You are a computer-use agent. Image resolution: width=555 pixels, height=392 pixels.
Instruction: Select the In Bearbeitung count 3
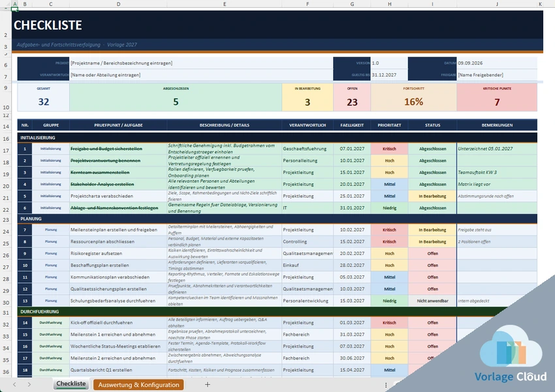coord(308,102)
